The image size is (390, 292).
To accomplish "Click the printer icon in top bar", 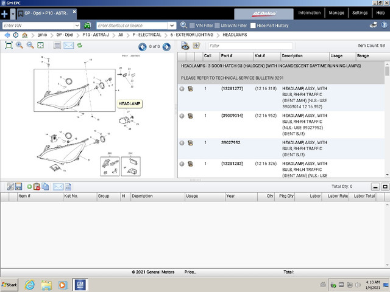I will (374, 25).
